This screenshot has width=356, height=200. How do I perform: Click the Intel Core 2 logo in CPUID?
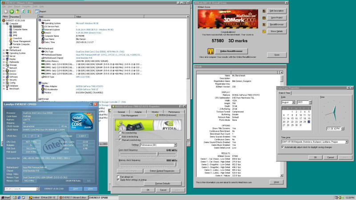point(81,121)
